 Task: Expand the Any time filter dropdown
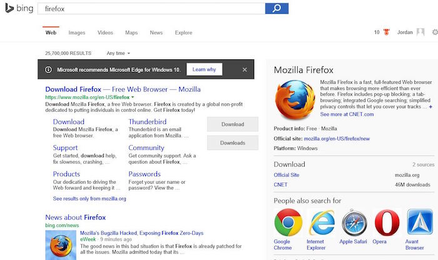click(x=118, y=54)
